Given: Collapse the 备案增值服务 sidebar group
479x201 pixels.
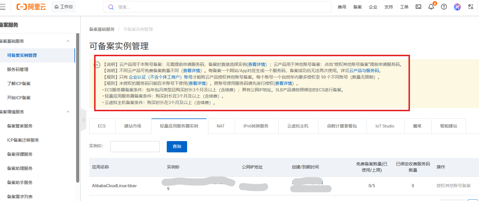Looking at the screenshot, I should pyautogui.click(x=68, y=112).
